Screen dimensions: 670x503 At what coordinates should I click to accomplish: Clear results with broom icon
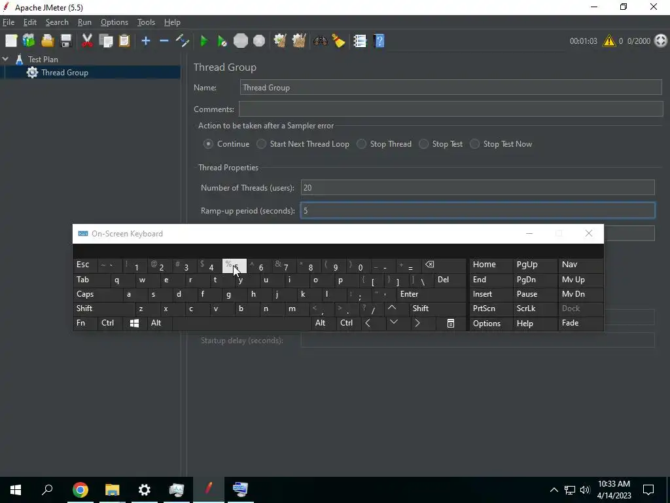(280, 41)
